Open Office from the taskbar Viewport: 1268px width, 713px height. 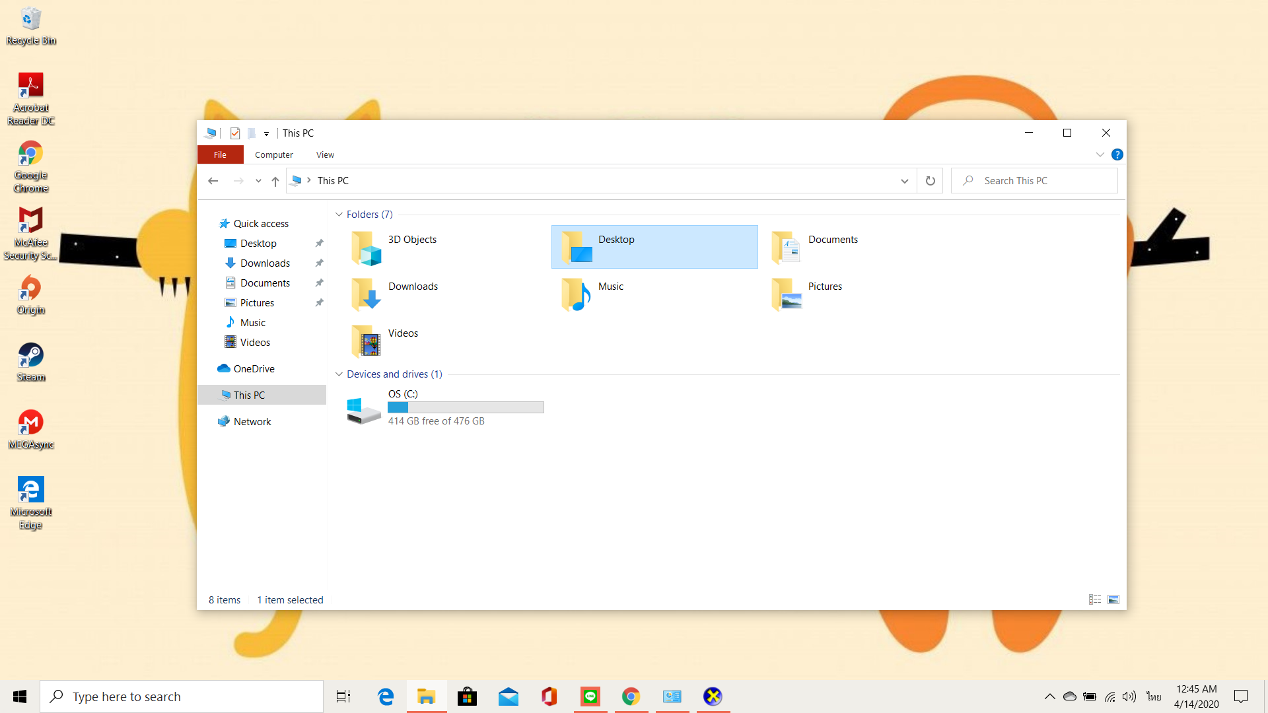[x=549, y=696]
